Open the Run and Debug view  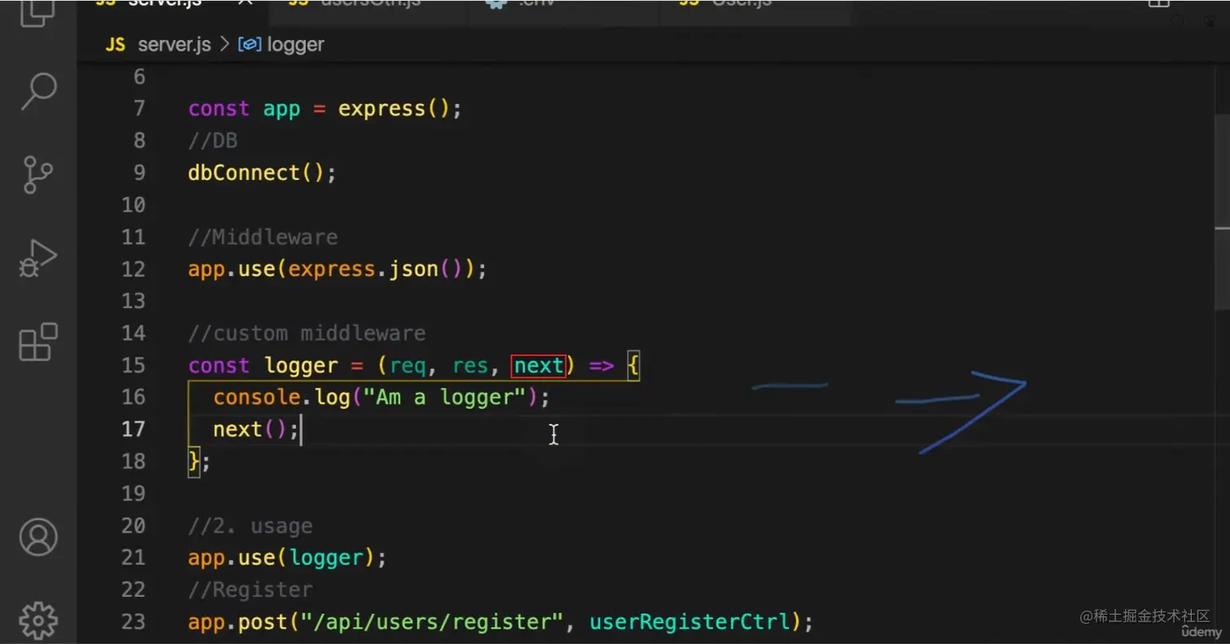click(x=38, y=259)
